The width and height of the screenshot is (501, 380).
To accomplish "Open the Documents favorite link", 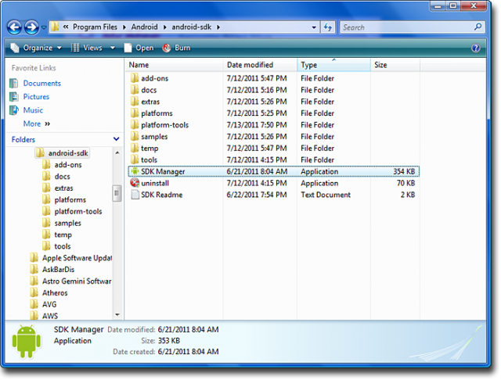I will (41, 84).
